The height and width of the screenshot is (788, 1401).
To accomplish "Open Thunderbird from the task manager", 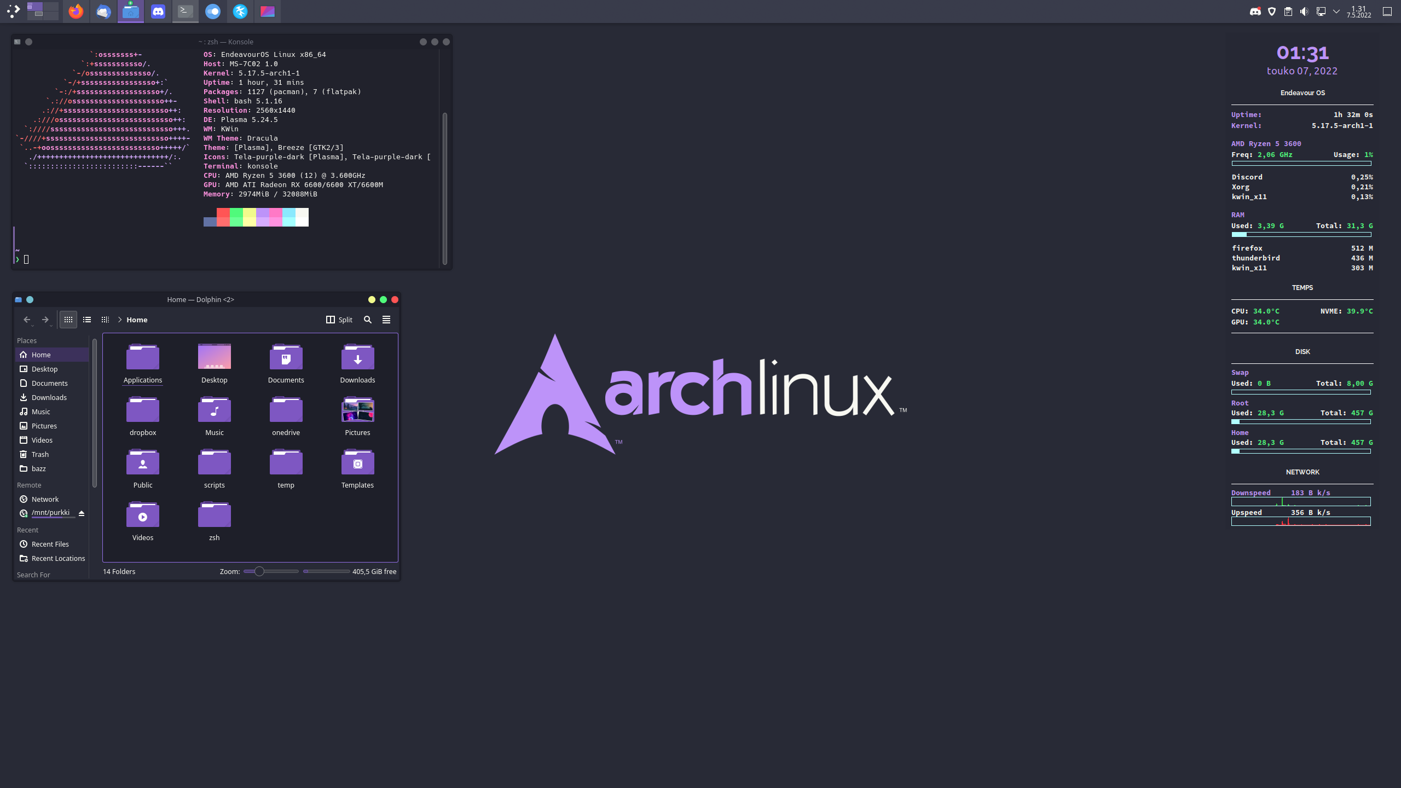I will [x=103, y=11].
